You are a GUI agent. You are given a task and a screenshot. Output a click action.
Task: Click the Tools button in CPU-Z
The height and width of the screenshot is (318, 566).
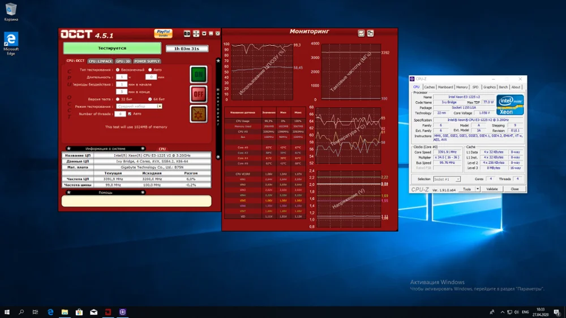[467, 189]
